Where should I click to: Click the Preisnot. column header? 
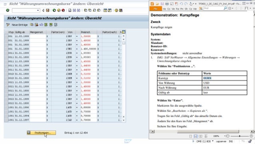tap(88, 32)
